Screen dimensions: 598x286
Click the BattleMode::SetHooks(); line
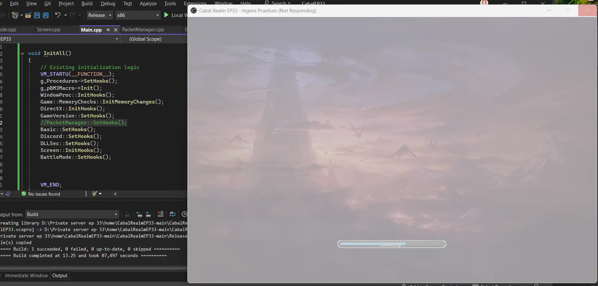pos(75,157)
